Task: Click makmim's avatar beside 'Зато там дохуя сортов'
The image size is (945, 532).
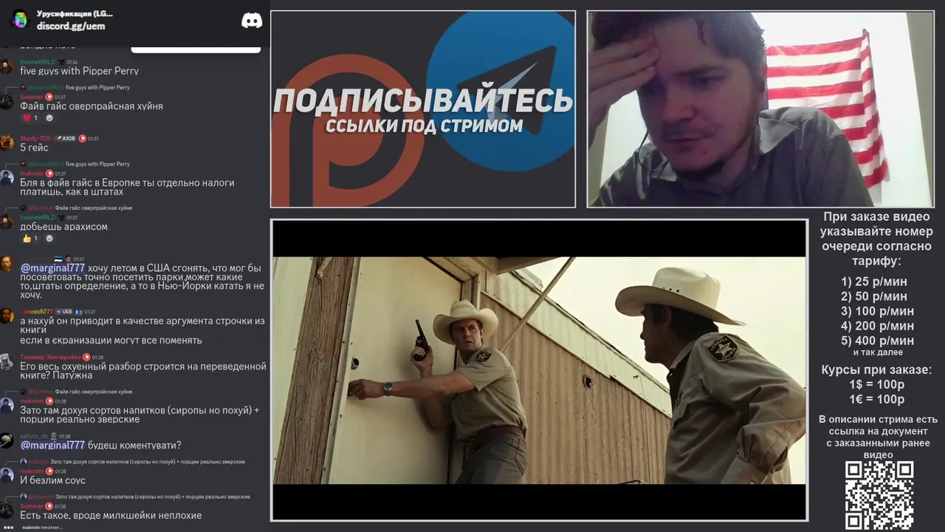Action: point(6,406)
